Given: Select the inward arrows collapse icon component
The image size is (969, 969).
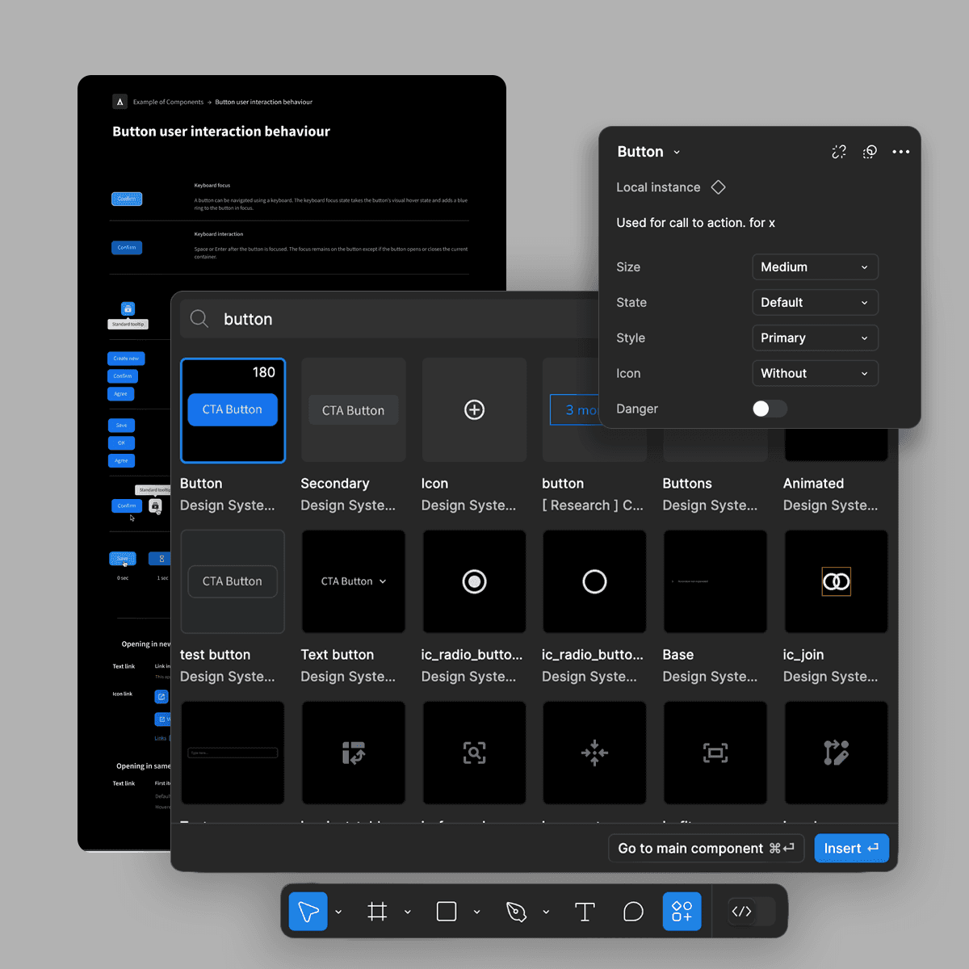Looking at the screenshot, I should tap(594, 753).
